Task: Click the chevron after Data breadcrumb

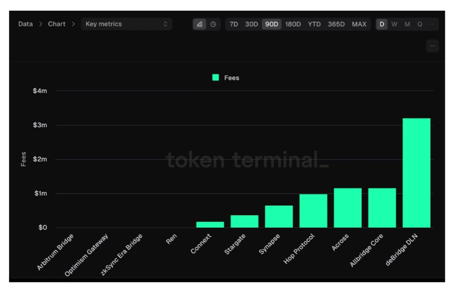Action: (x=41, y=24)
